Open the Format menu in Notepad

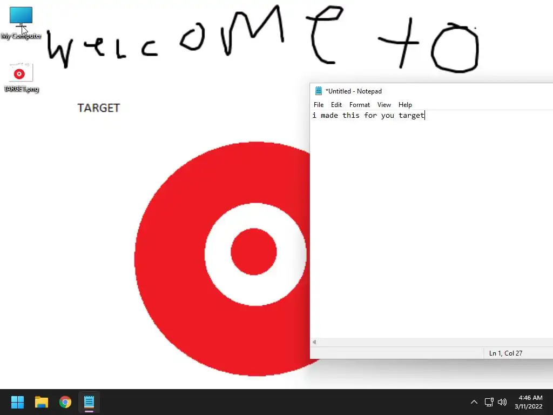pos(359,105)
